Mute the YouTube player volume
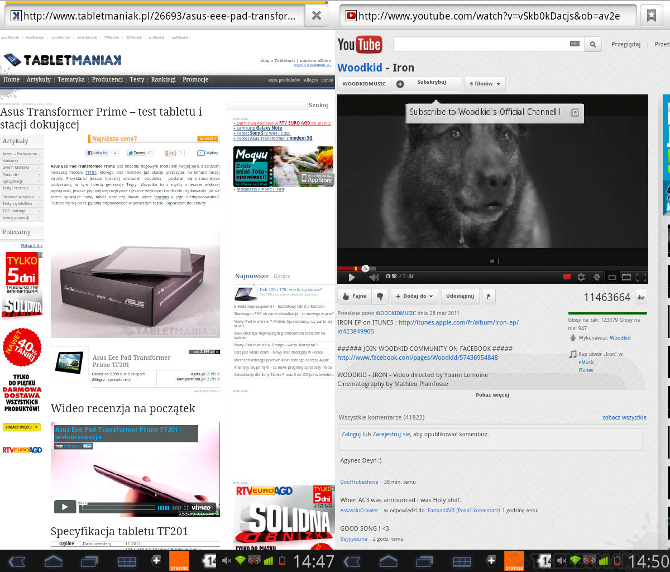This screenshot has width=670, height=572. pyautogui.click(x=374, y=277)
